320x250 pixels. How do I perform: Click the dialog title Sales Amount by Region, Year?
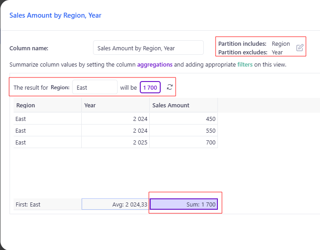click(55, 15)
